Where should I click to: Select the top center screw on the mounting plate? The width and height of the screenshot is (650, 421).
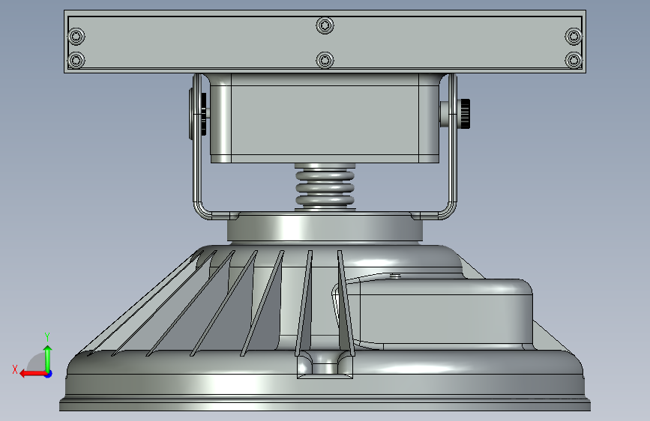click(325, 25)
